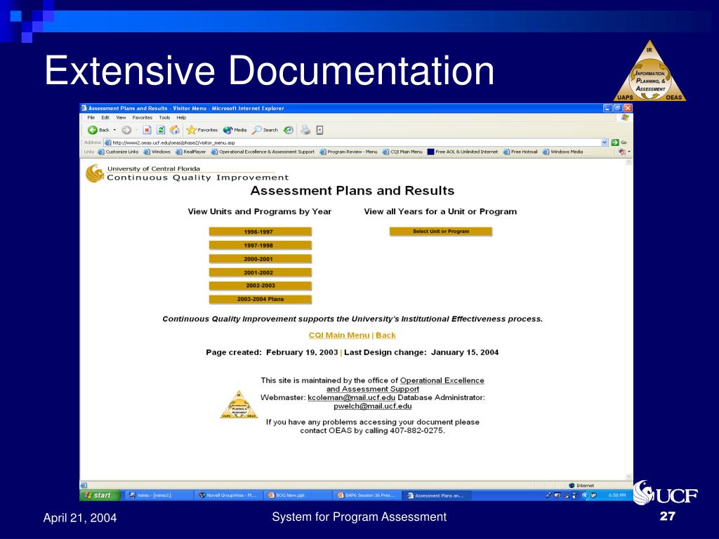Open Free AOL & Unlimited Internet bookmark
The image size is (719, 539).
point(463,152)
